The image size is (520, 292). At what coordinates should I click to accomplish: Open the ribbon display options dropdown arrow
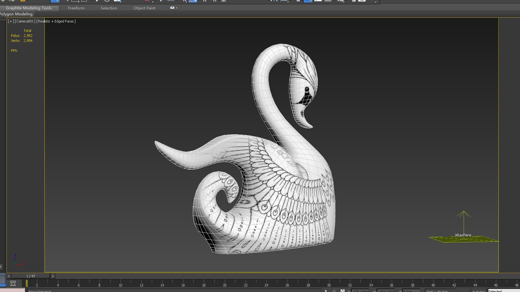pyautogui.click(x=177, y=8)
